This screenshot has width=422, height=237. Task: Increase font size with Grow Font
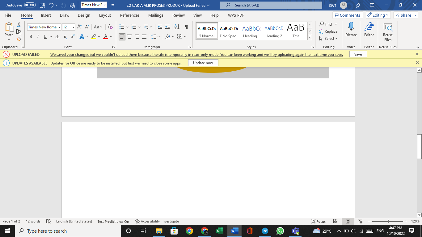point(79,27)
